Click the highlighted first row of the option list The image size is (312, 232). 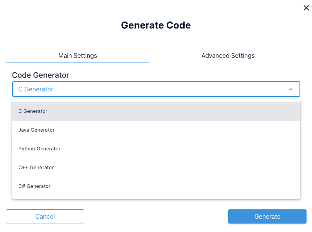(x=156, y=111)
